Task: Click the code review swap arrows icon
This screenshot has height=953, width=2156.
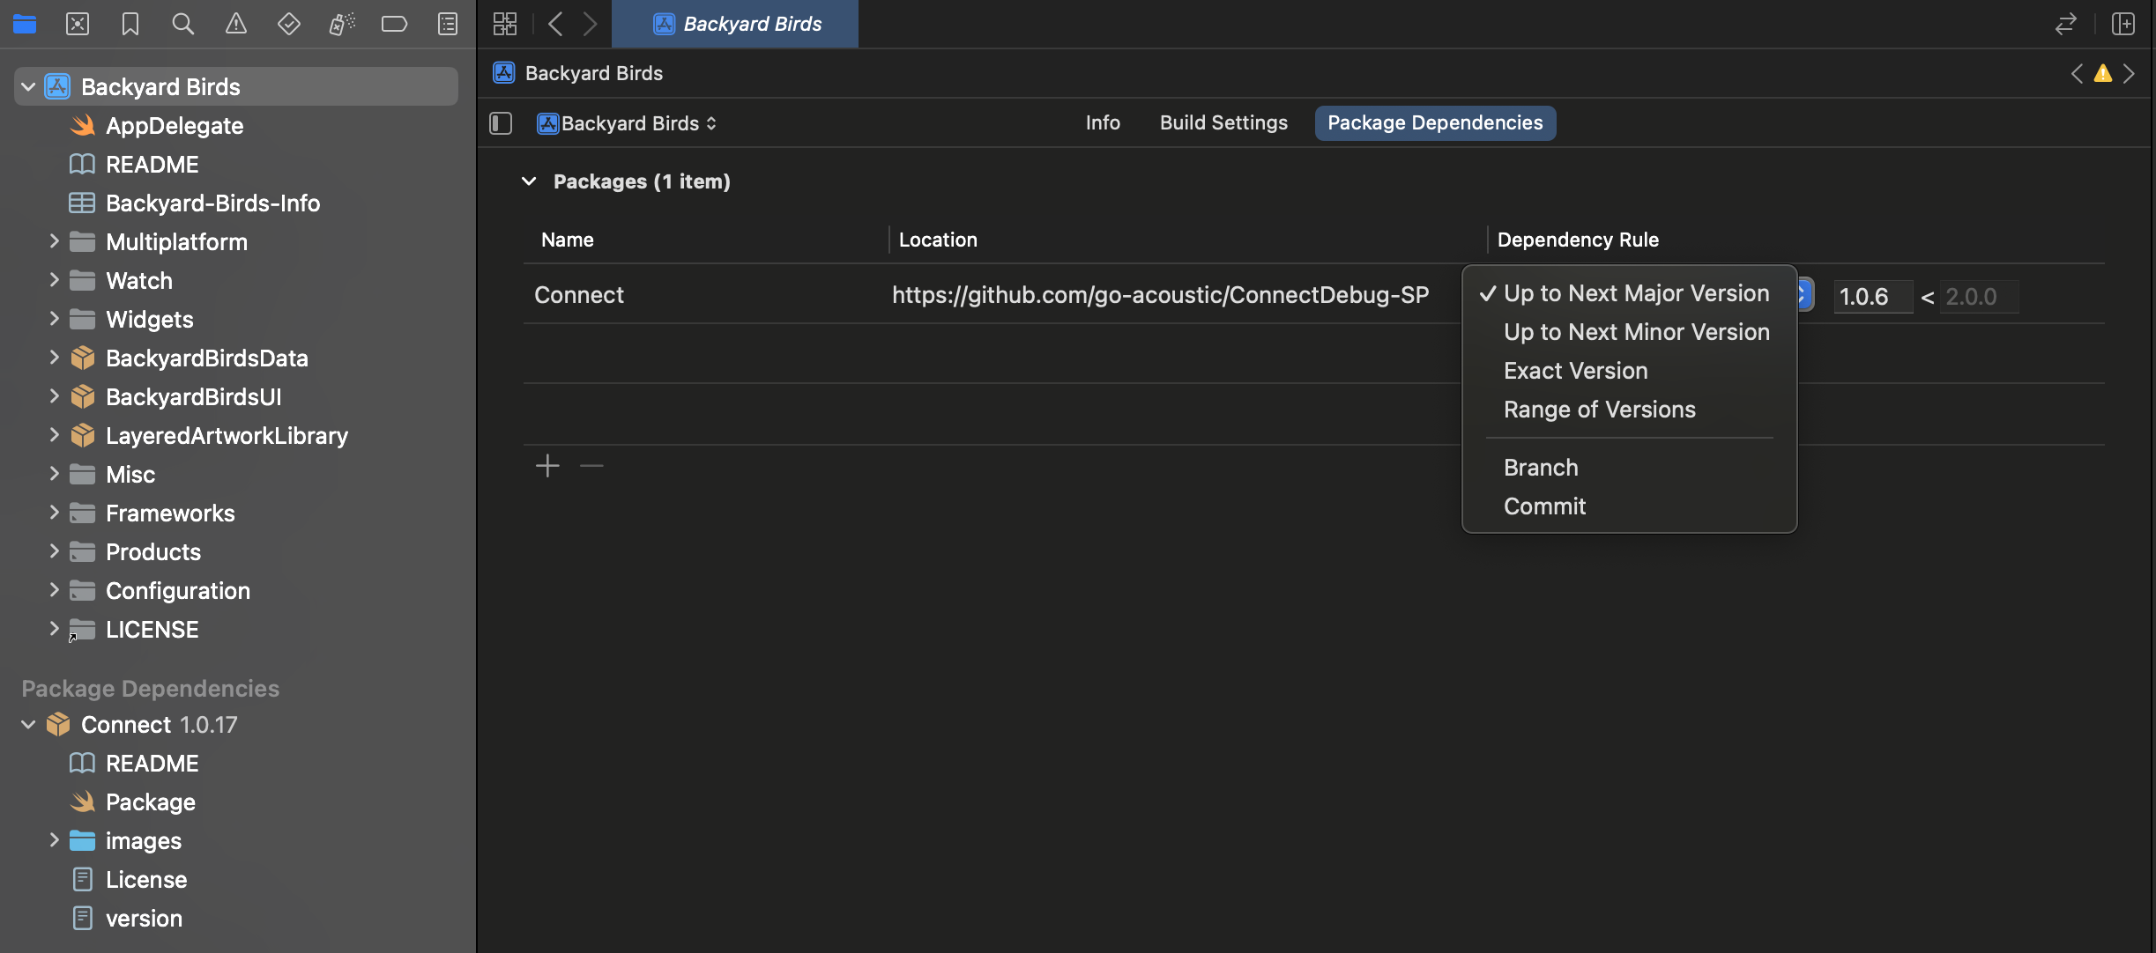Action: (x=2065, y=24)
